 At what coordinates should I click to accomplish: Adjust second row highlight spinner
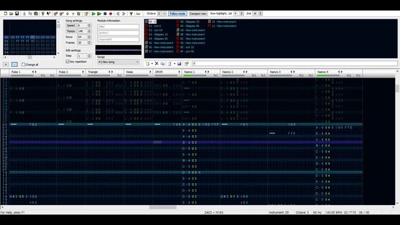261,14
